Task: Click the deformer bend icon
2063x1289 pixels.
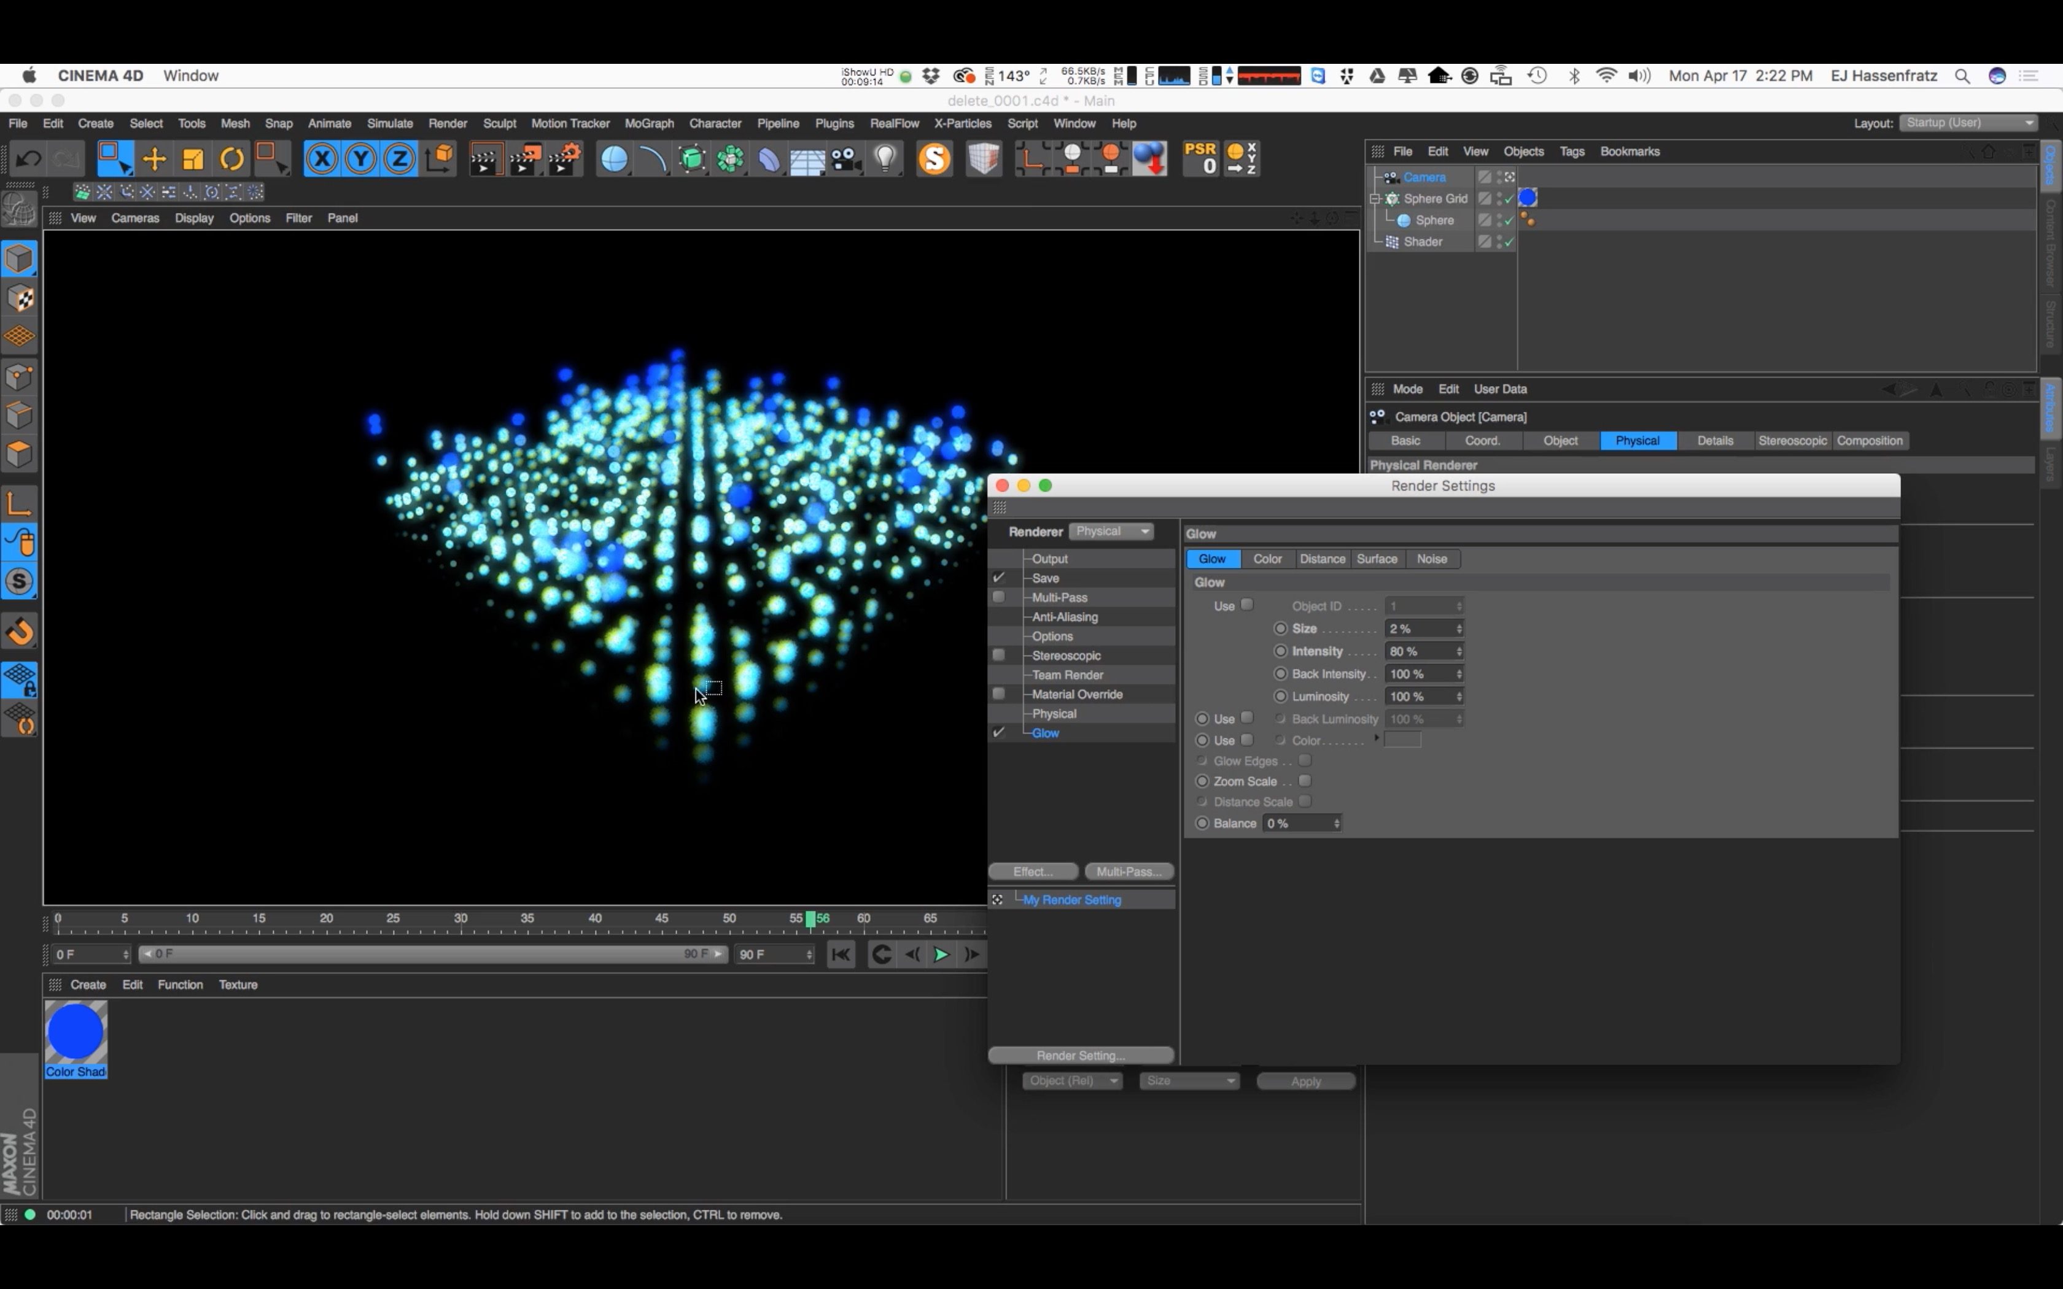Action: (x=769, y=160)
